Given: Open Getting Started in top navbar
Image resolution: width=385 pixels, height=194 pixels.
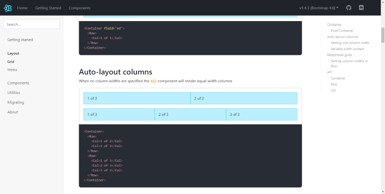Looking at the screenshot, I should pos(48,8).
